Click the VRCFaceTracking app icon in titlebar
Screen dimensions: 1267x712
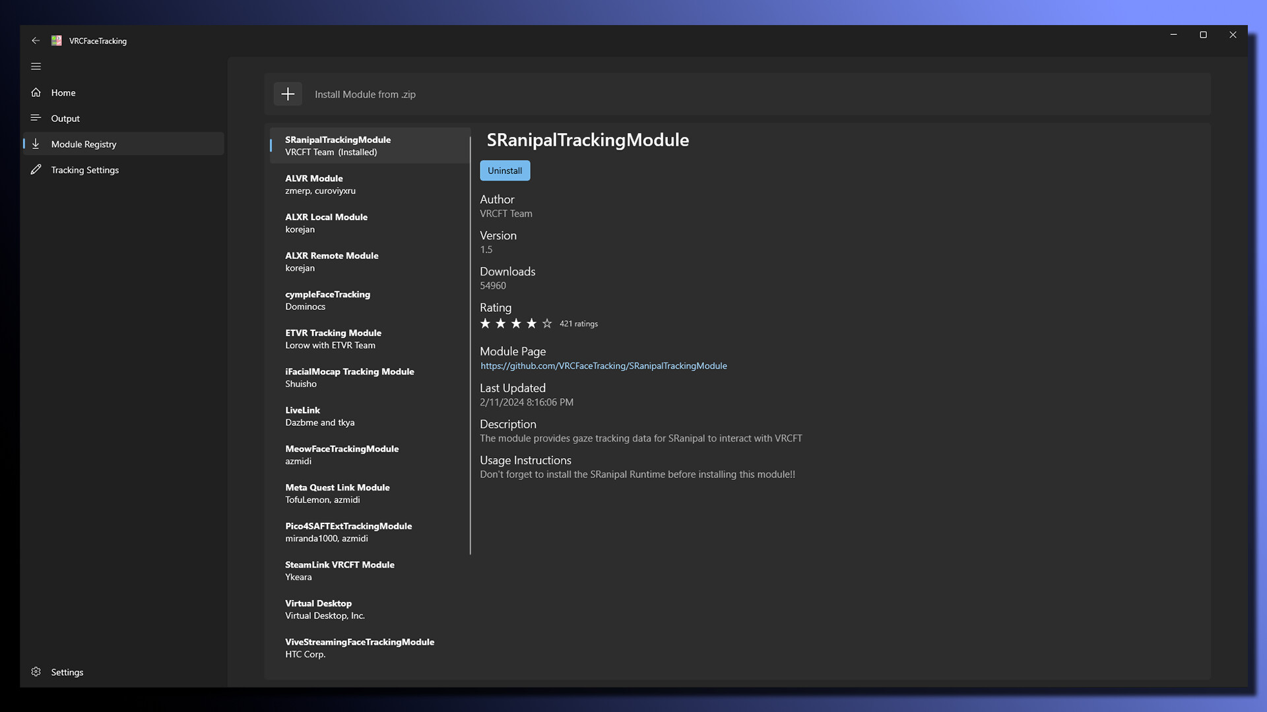[x=56, y=40]
